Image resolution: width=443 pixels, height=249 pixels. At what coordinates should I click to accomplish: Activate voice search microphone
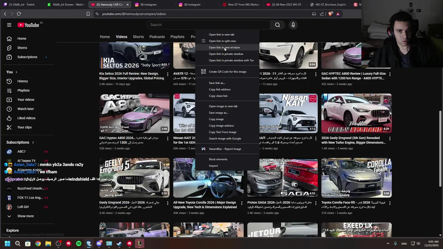[293, 25]
